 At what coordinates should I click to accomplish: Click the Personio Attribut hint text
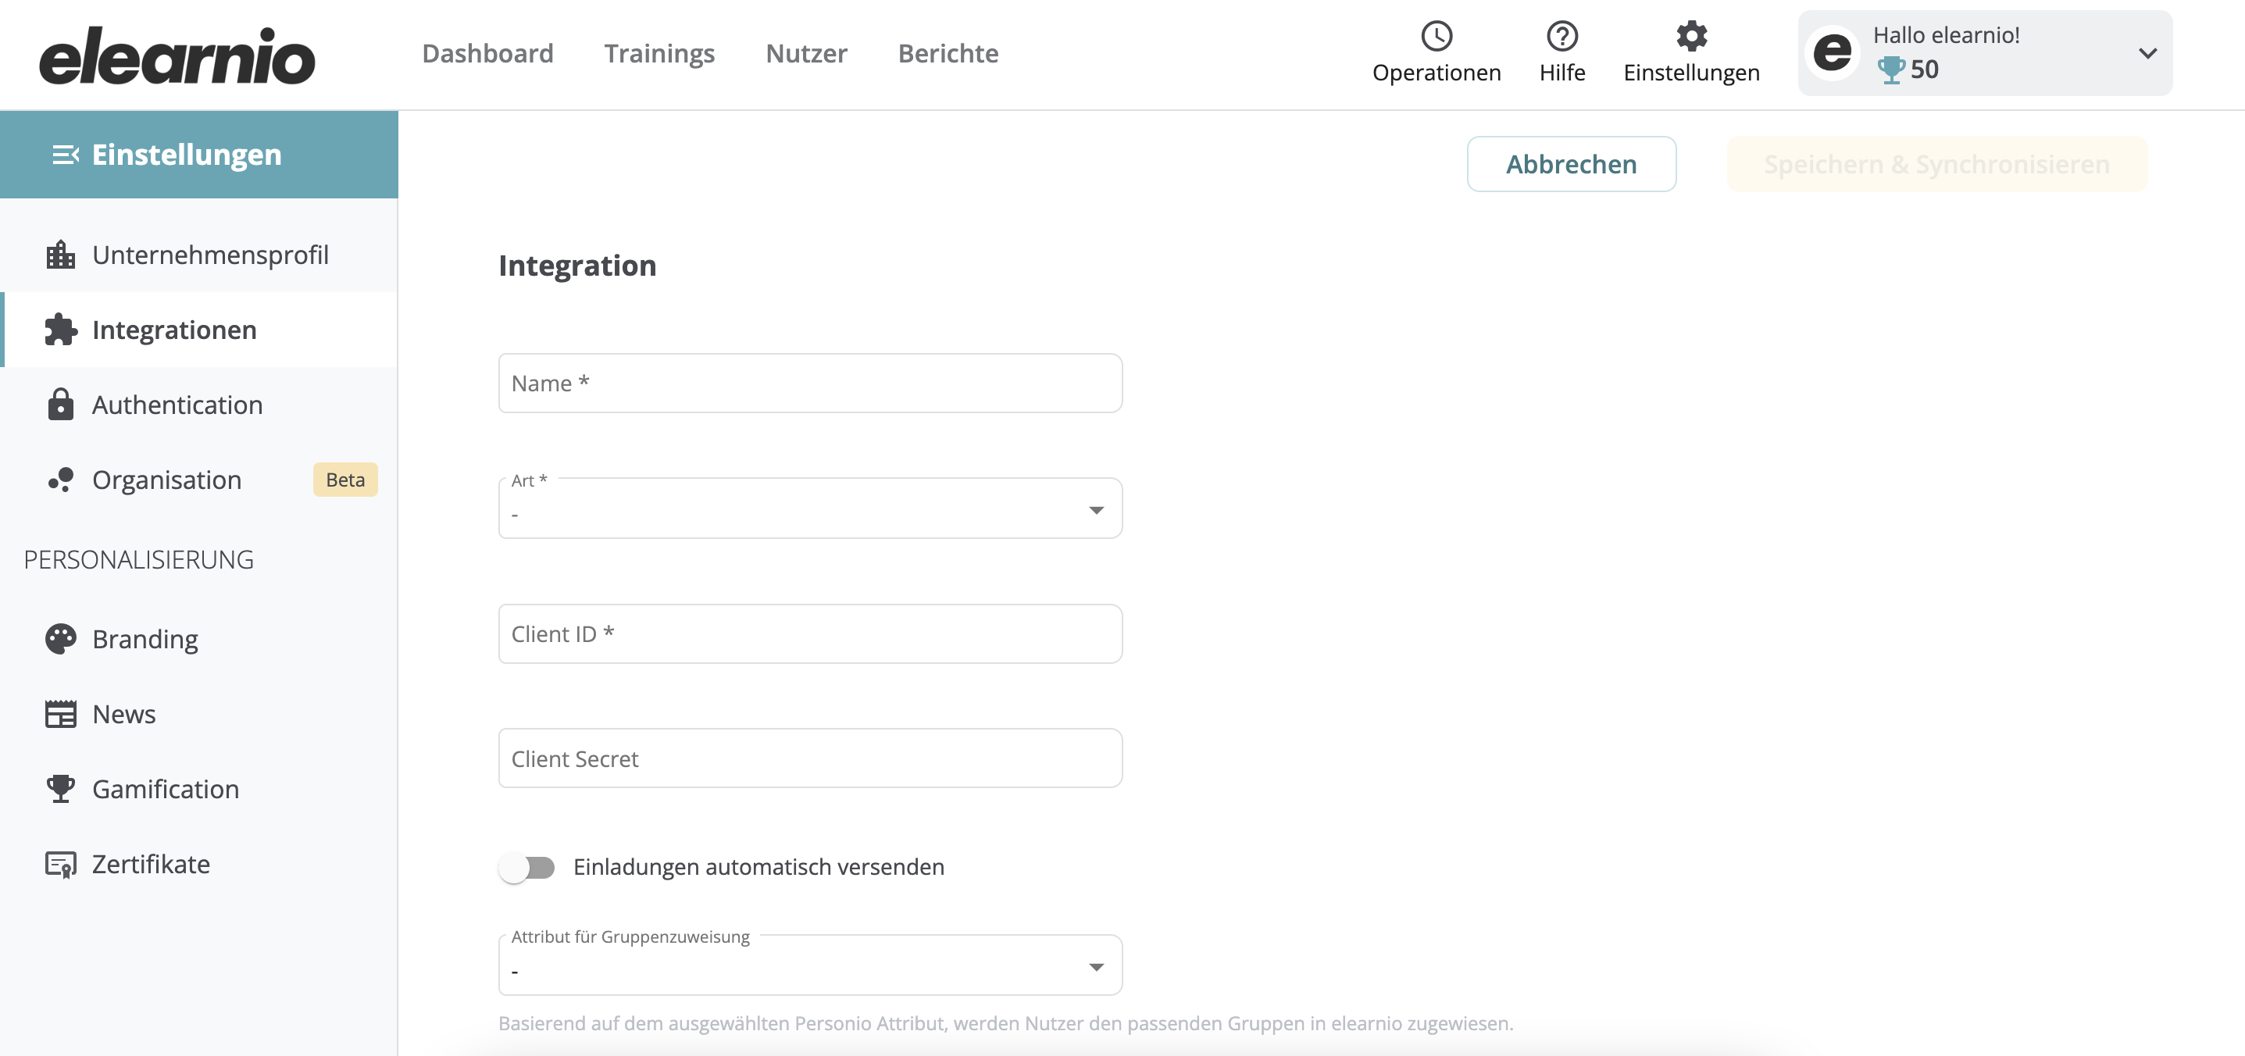pos(1005,1023)
